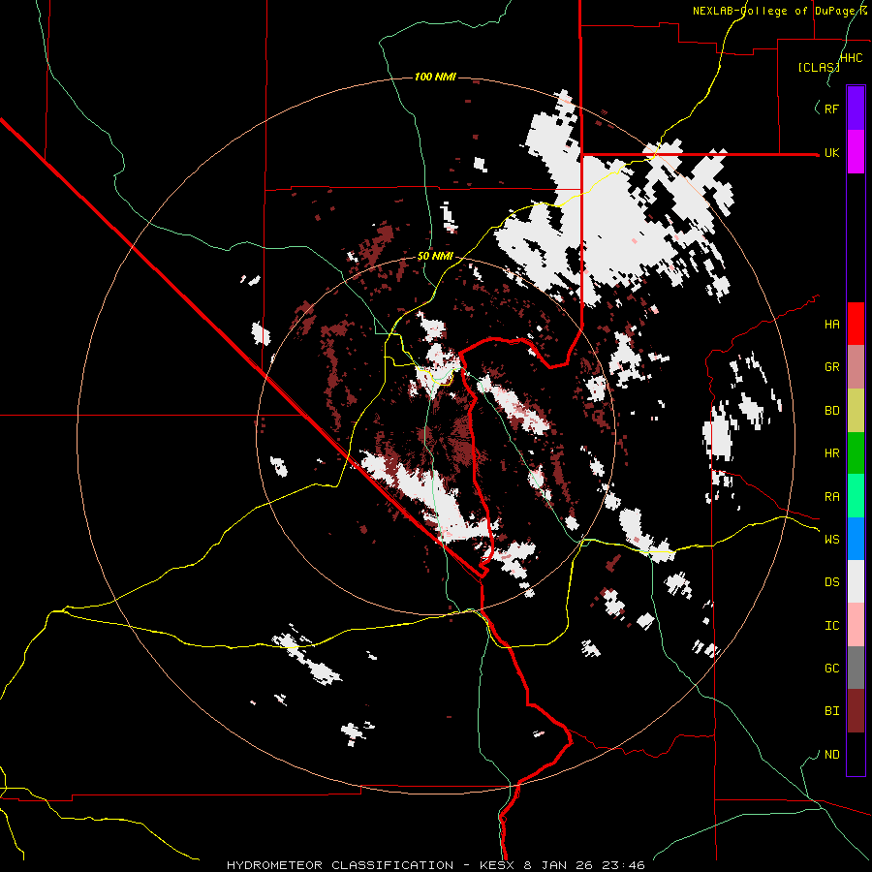Pick the mint-green RA legend swatch
872x872 pixels.
point(856,496)
